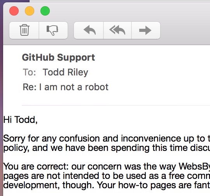Select the recipient Todd Riley
Viewport: 210px width, 196px height.
pyautogui.click(x=65, y=72)
